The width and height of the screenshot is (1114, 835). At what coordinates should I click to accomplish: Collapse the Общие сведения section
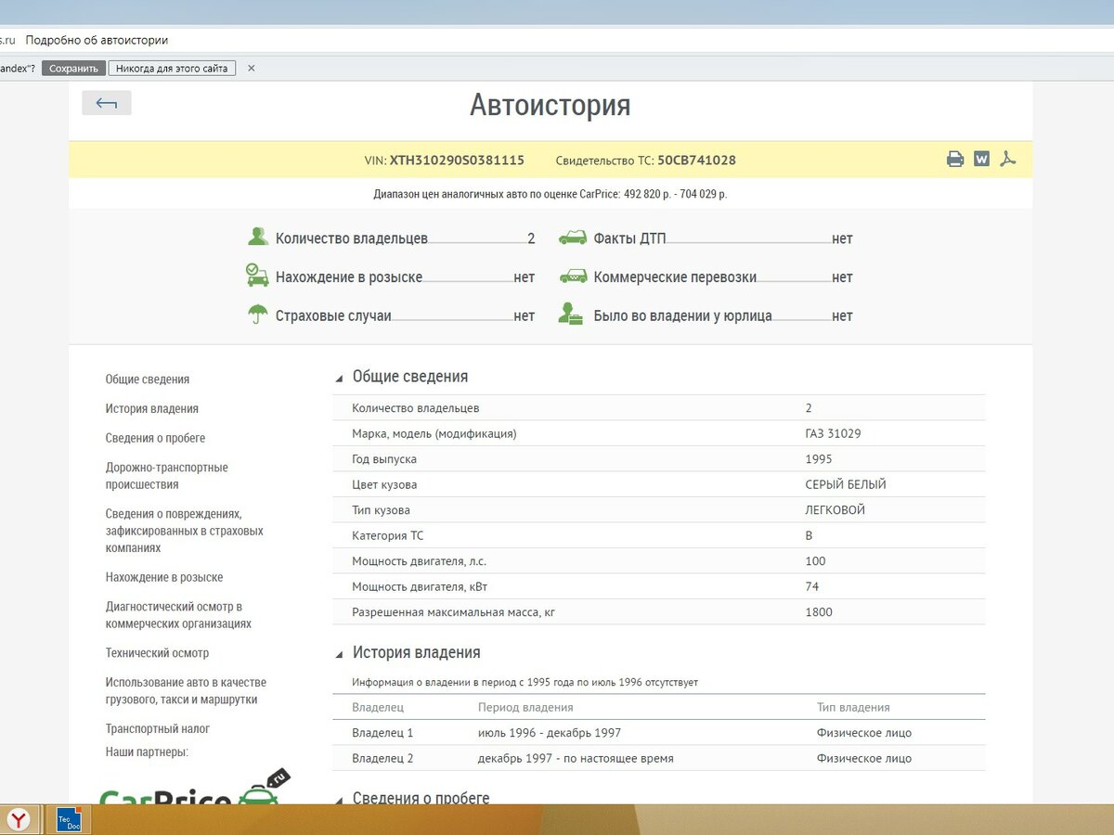click(x=339, y=378)
